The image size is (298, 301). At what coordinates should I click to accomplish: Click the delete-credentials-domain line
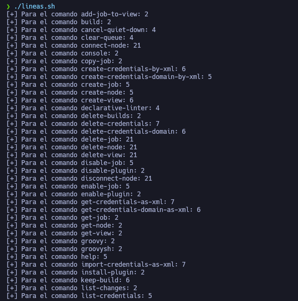96,132
